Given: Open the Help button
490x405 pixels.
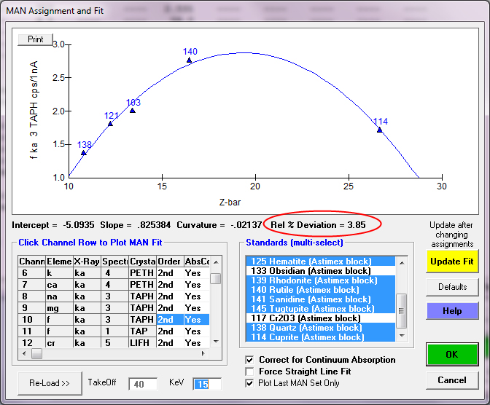Looking at the screenshot, I should tap(452, 311).
